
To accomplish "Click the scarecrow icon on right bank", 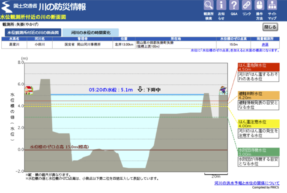I will point(222,90).
